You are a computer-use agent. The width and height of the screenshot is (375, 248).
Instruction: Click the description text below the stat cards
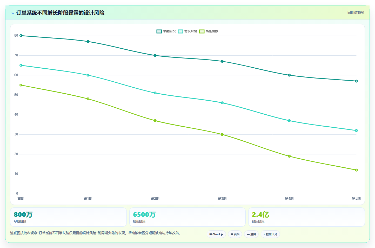coord(95,233)
